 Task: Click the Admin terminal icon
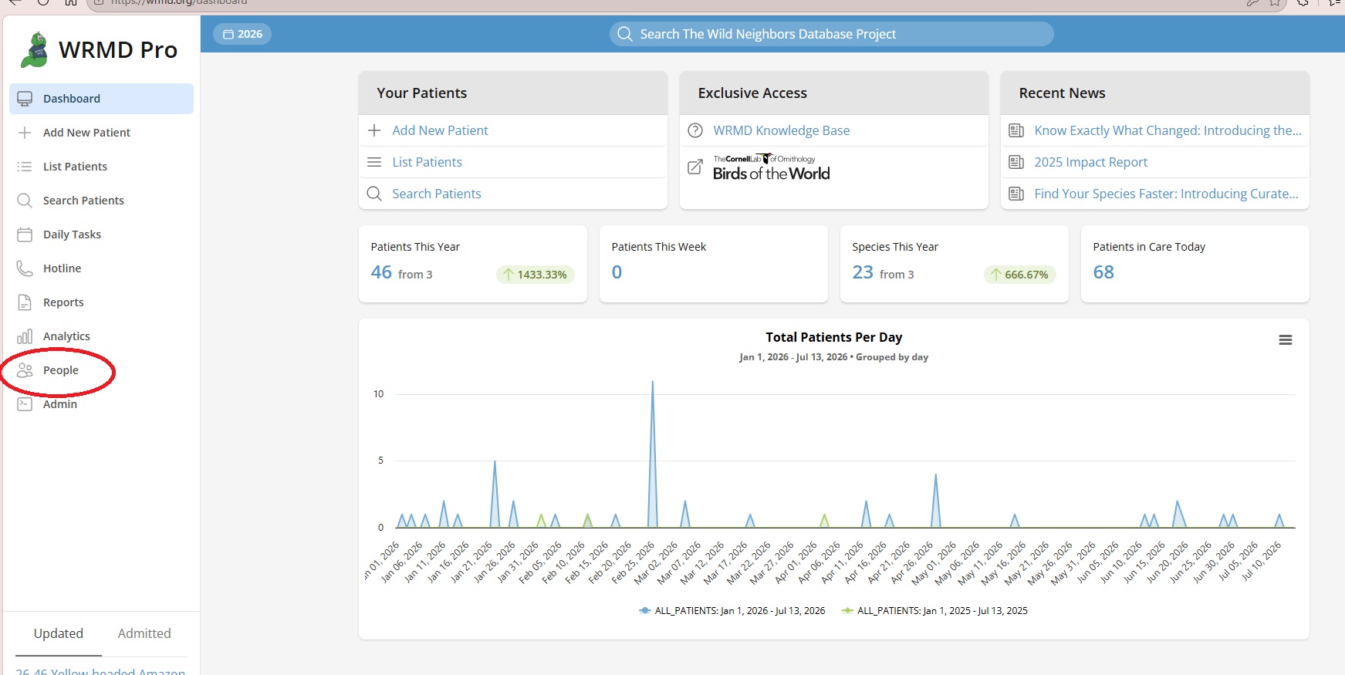[25, 404]
